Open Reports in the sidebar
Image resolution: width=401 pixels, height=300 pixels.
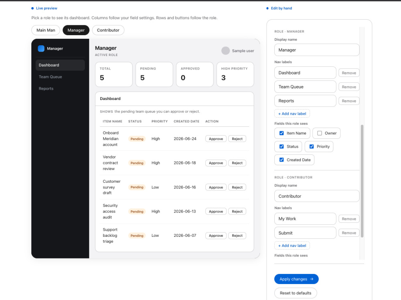pos(60,88)
